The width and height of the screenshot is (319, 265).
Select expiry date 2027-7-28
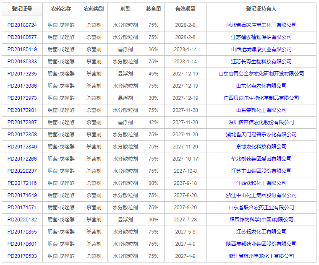click(186, 220)
